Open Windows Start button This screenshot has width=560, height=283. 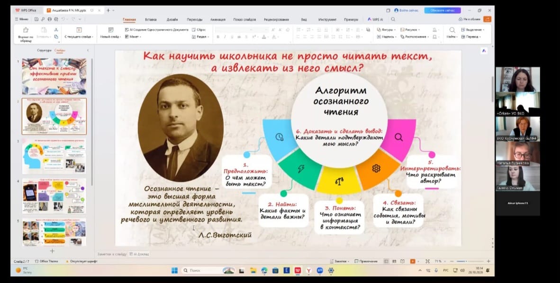click(x=175, y=271)
